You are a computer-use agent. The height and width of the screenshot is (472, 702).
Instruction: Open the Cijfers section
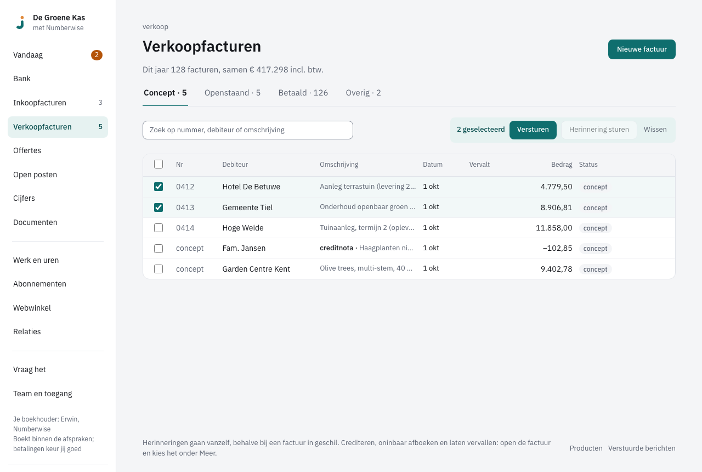pyautogui.click(x=58, y=198)
